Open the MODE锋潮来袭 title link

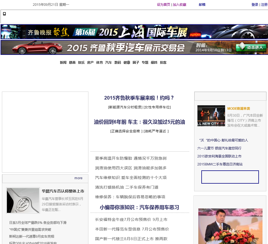pos(239,108)
